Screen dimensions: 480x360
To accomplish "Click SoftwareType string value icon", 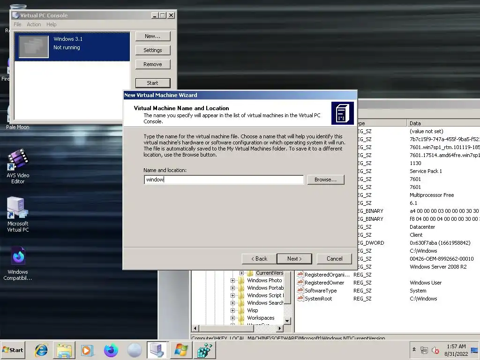I will (300, 290).
